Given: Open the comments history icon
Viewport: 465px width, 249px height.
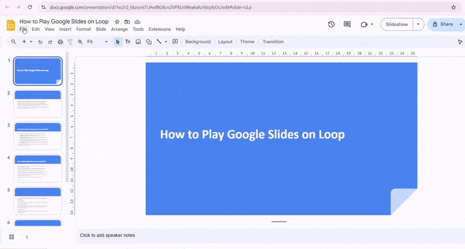Looking at the screenshot, I should tap(347, 24).
